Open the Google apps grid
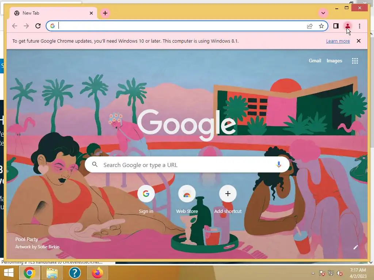374x280 pixels. (355, 61)
